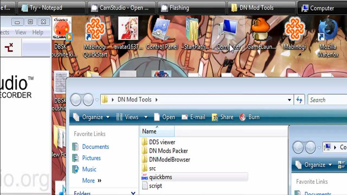Click DN Mod Tools breadcrumb in address bar
Viewport: 347px width, 195px height.
[134, 100]
